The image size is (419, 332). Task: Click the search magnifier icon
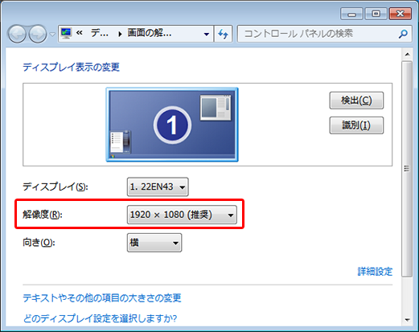pos(403,34)
